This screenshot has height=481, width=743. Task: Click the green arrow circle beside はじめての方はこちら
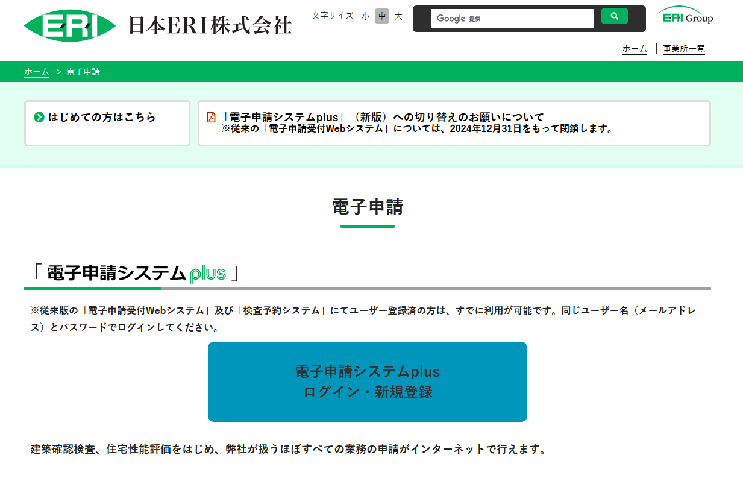pyautogui.click(x=39, y=118)
